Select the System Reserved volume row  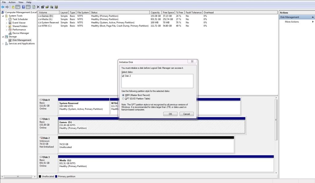(122, 23)
